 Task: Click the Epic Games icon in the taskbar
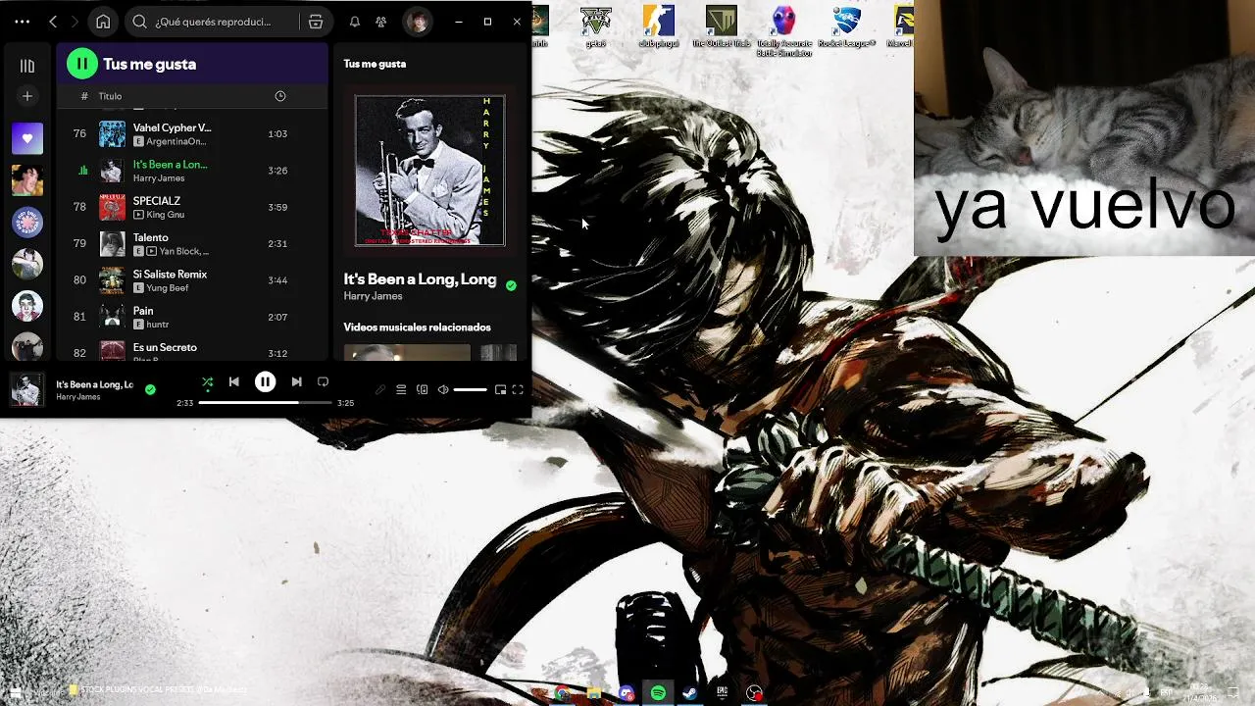(x=722, y=693)
